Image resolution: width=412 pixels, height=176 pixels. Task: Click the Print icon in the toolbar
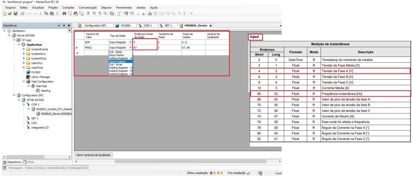pyautogui.click(x=22, y=13)
